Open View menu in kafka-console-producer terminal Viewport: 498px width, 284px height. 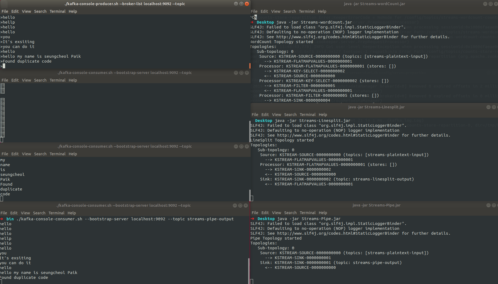coord(26,11)
